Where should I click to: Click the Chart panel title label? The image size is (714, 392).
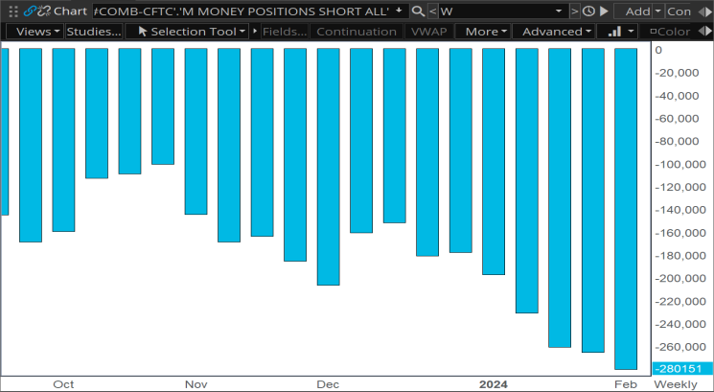point(70,12)
